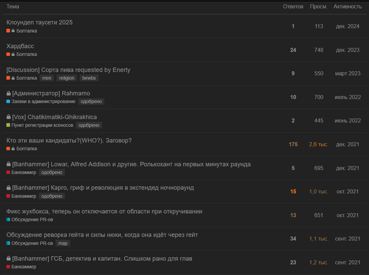
Task: Open Banhammer ГСБ, детектив и капитан topic
Action: click(102, 259)
